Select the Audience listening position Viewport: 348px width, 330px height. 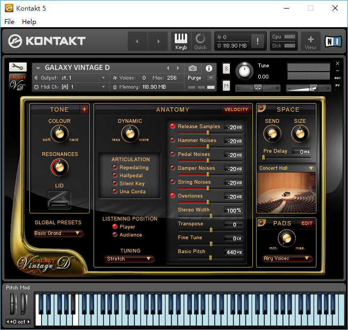pos(115,235)
